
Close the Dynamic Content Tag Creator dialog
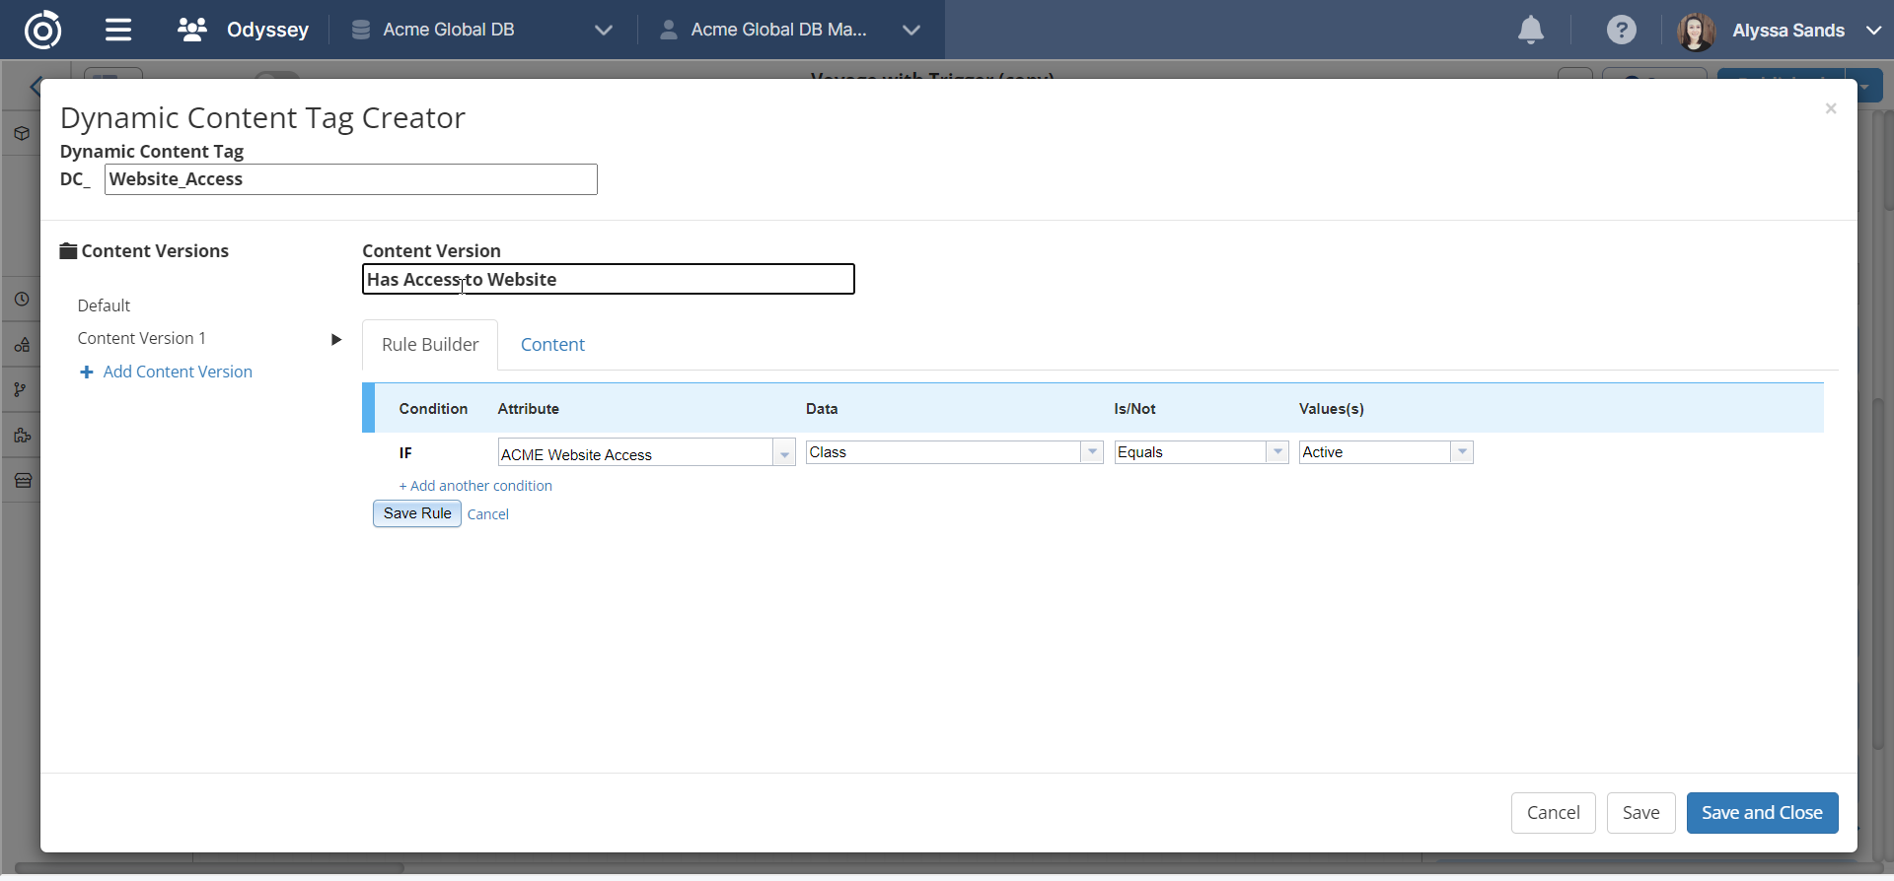point(1830,108)
